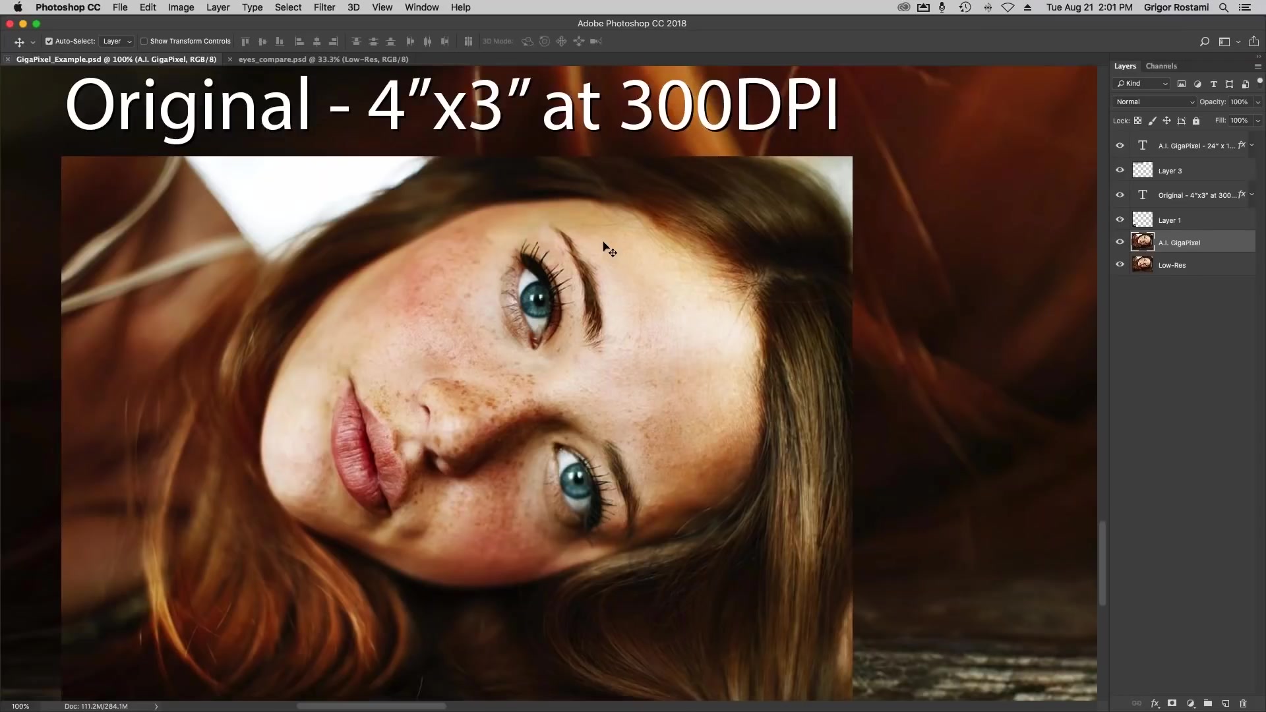Screen dimensions: 1266x712
Task: Click Align bottom edges icon
Action: point(280,42)
